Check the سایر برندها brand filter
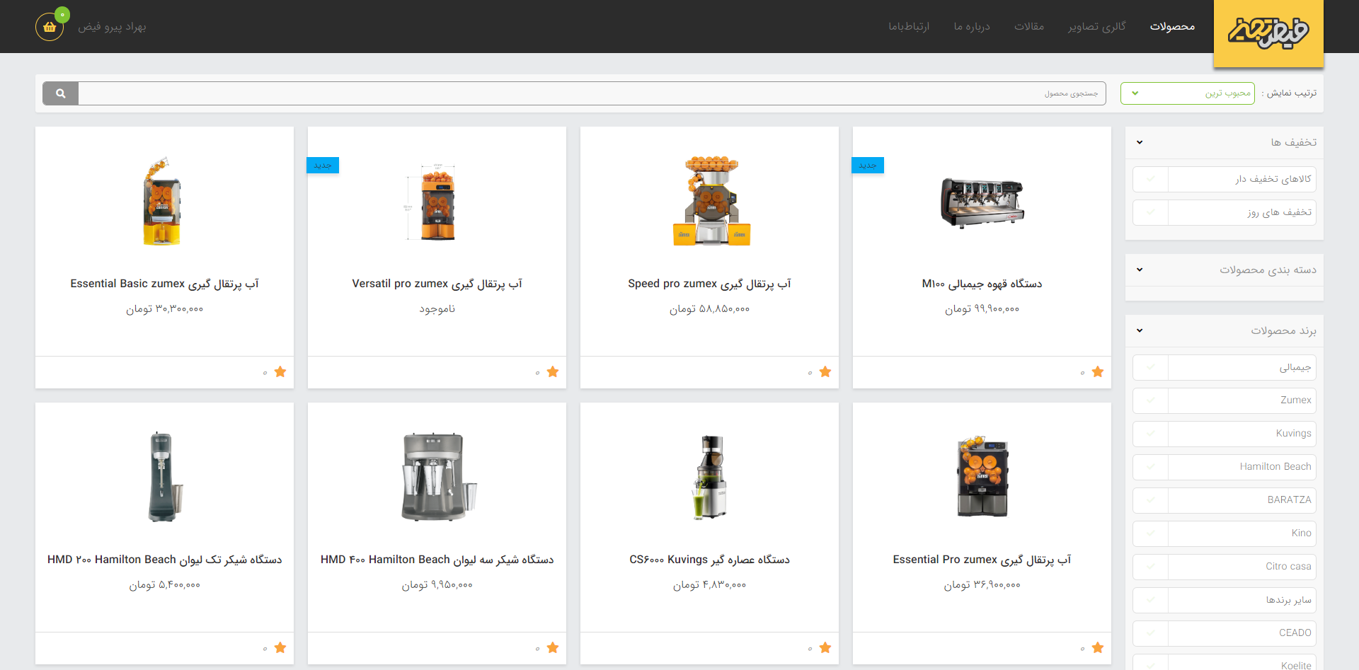The image size is (1359, 670). (x=1150, y=600)
